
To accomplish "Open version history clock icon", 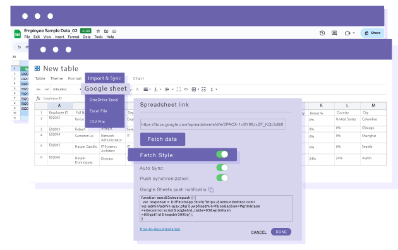I will point(322,33).
